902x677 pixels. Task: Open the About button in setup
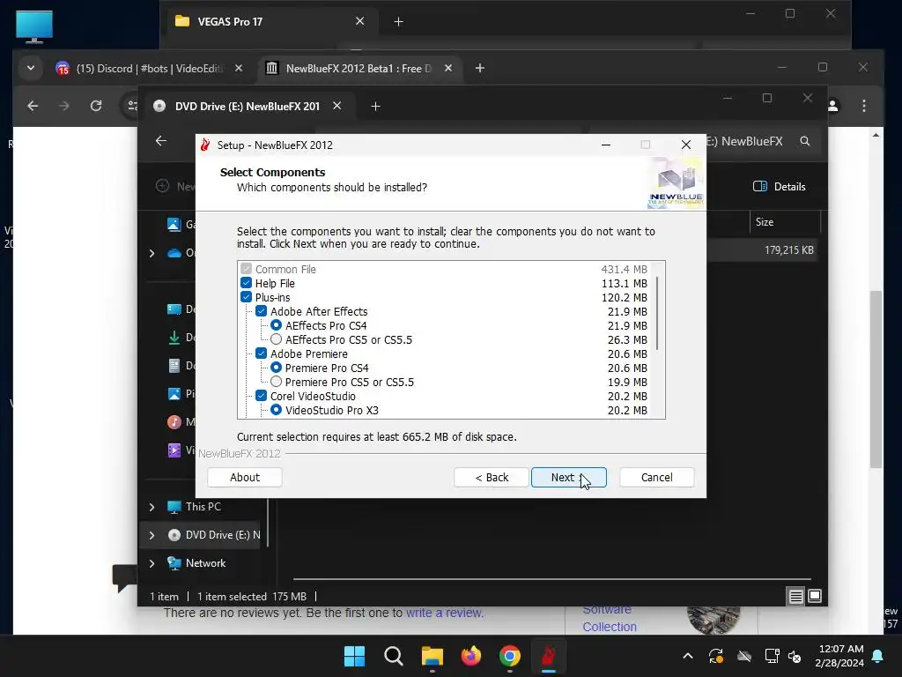click(x=245, y=477)
